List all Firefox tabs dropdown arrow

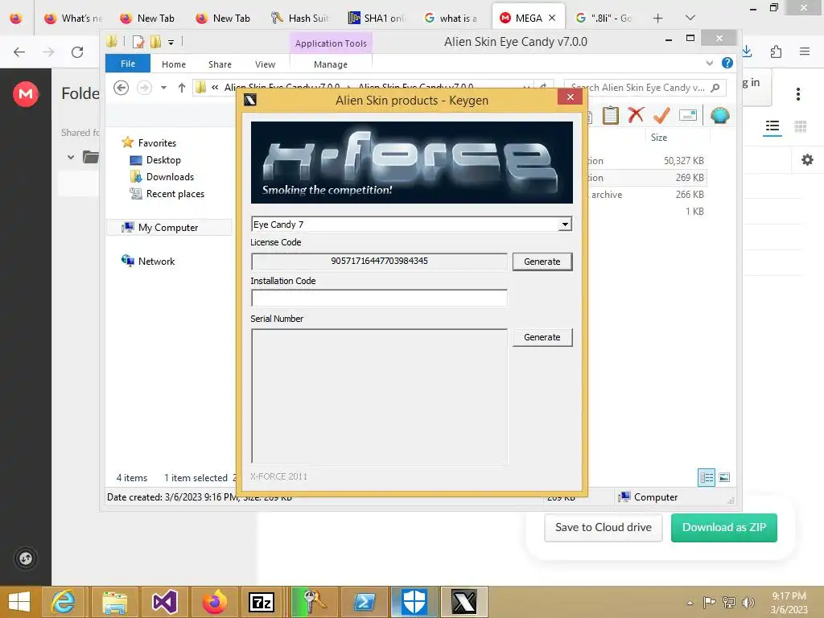[690, 18]
